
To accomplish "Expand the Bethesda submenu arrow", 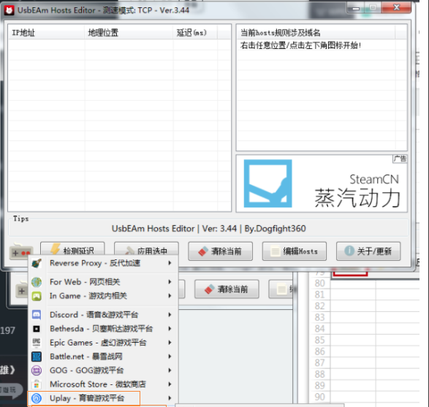I will (170, 329).
